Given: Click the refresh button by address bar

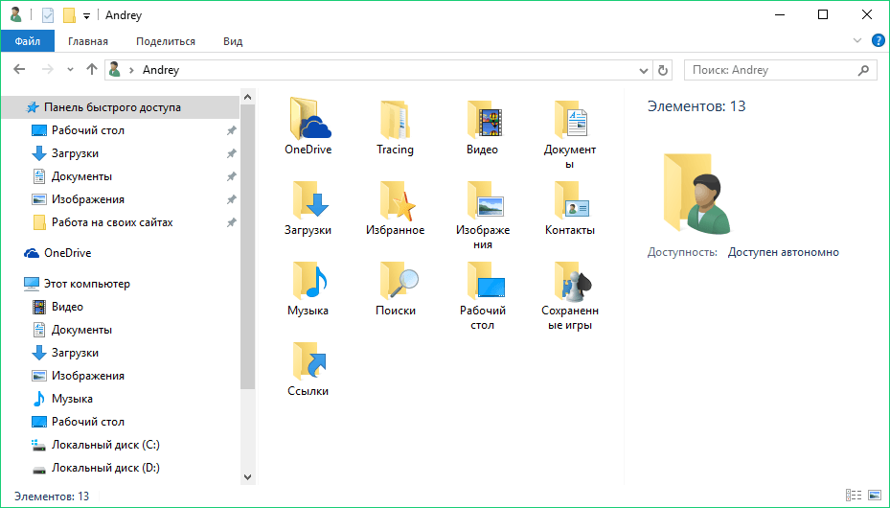Looking at the screenshot, I should click(x=663, y=70).
